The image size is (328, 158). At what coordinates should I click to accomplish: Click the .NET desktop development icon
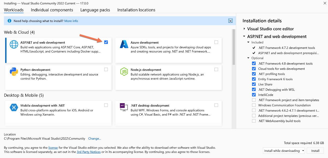click(124, 107)
